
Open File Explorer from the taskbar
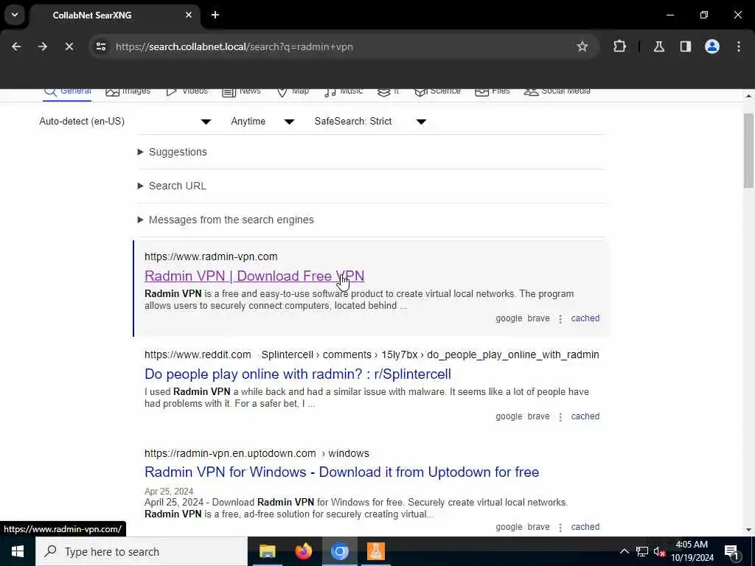pos(267,551)
